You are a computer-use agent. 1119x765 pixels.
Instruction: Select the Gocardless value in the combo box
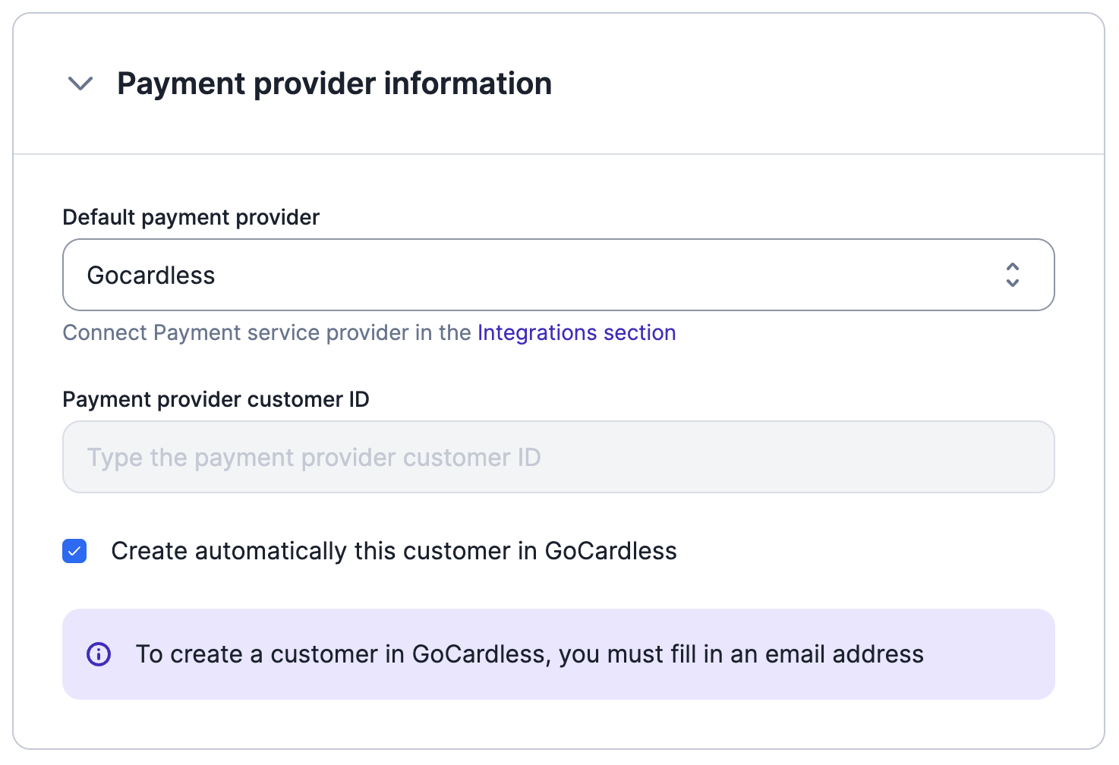coord(151,275)
